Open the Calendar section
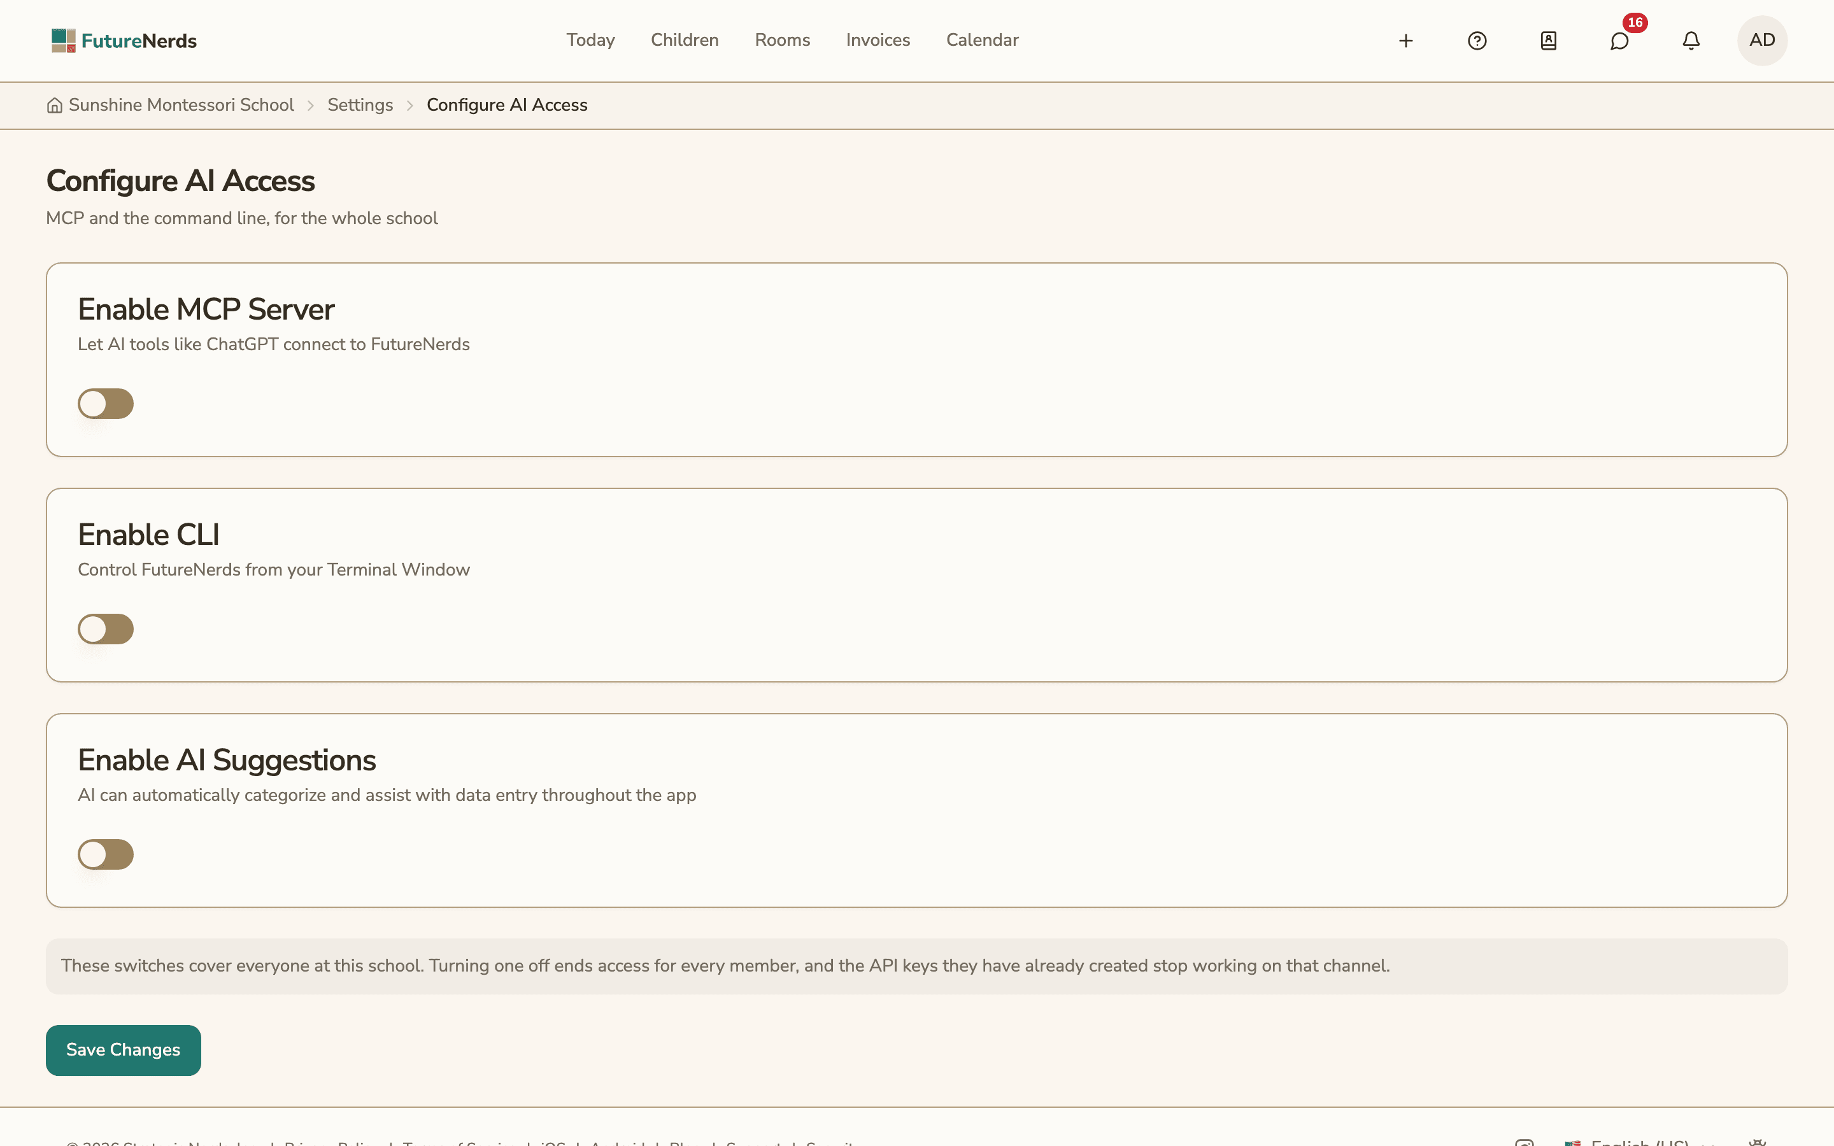The width and height of the screenshot is (1834, 1146). pyautogui.click(x=982, y=40)
